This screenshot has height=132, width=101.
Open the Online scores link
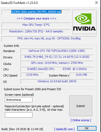pyautogui.click(x=81, y=120)
